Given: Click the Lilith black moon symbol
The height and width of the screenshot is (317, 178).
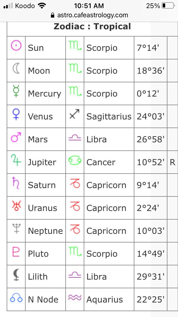Looking at the screenshot, I should coord(16,275).
